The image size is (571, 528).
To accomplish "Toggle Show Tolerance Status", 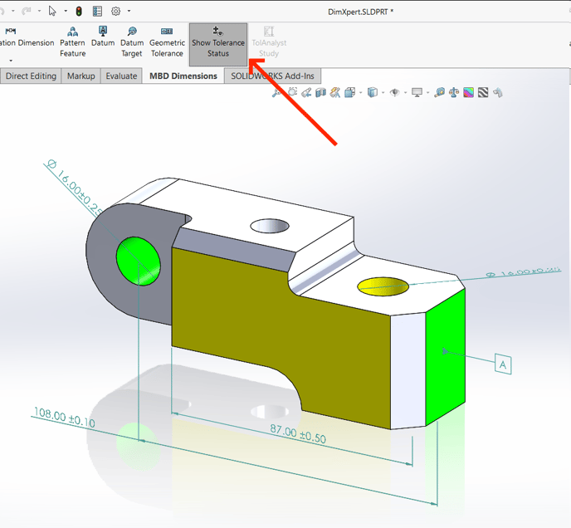I will [x=218, y=45].
